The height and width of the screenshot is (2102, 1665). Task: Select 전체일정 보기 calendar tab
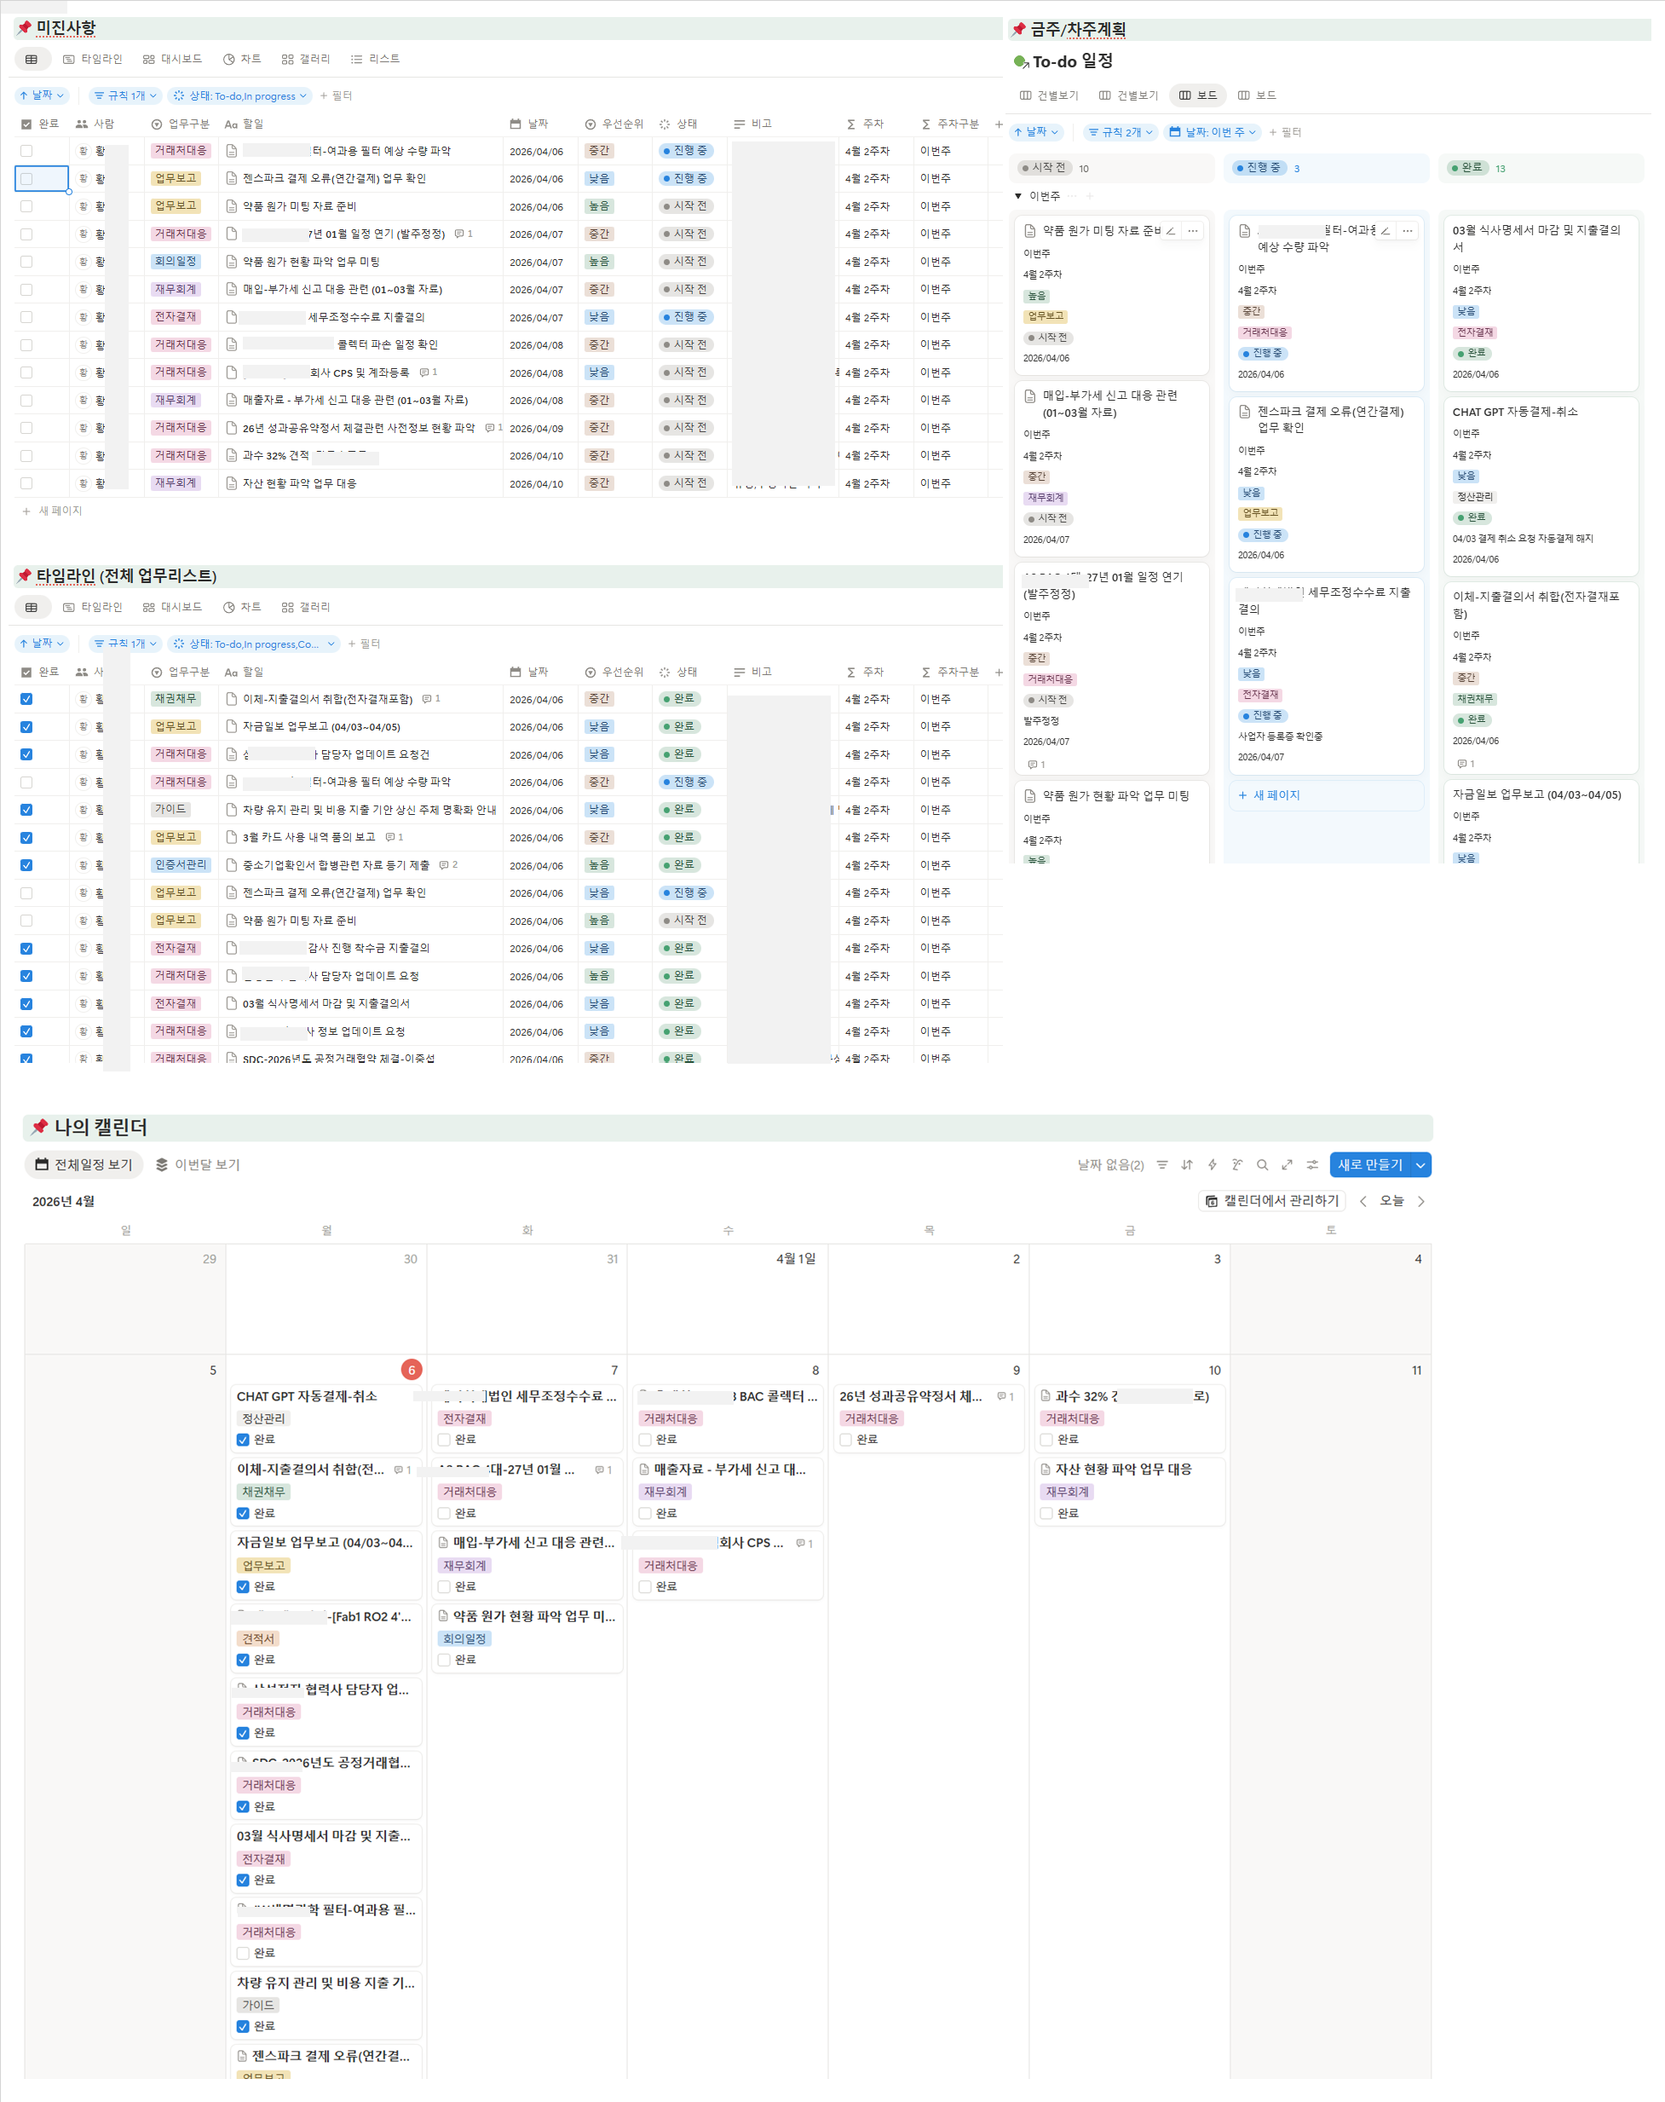[x=84, y=1165]
